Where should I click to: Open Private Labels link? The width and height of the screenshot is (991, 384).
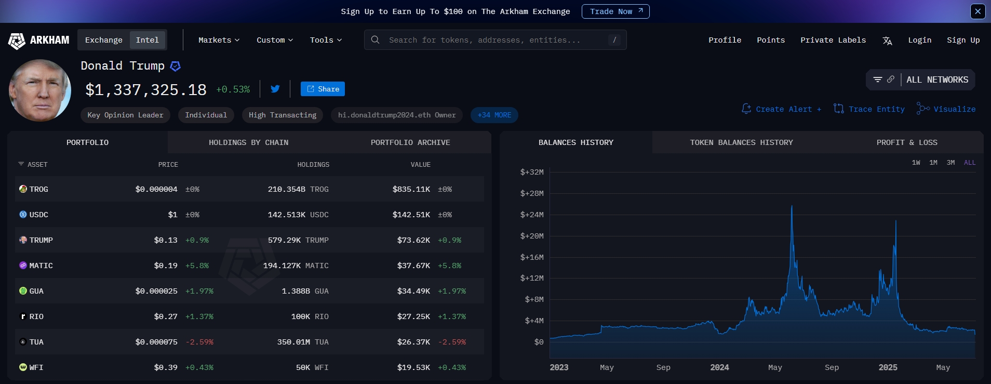[x=833, y=40]
